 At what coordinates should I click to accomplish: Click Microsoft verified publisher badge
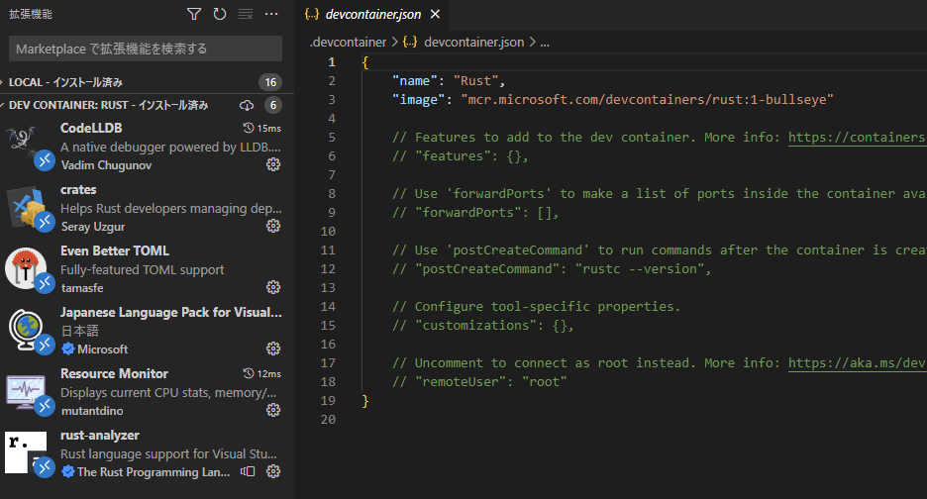tap(68, 349)
